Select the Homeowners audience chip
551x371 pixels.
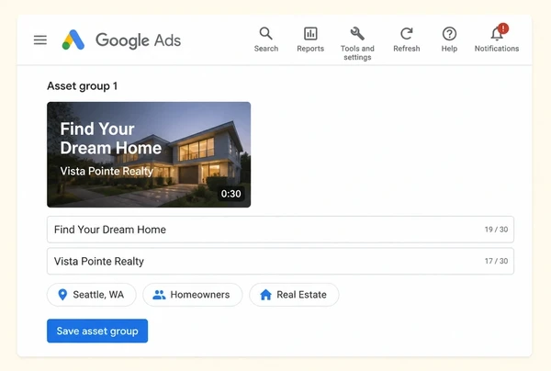coord(192,295)
